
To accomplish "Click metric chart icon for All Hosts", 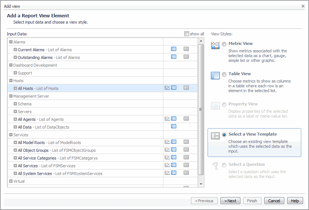I will point(167,88).
